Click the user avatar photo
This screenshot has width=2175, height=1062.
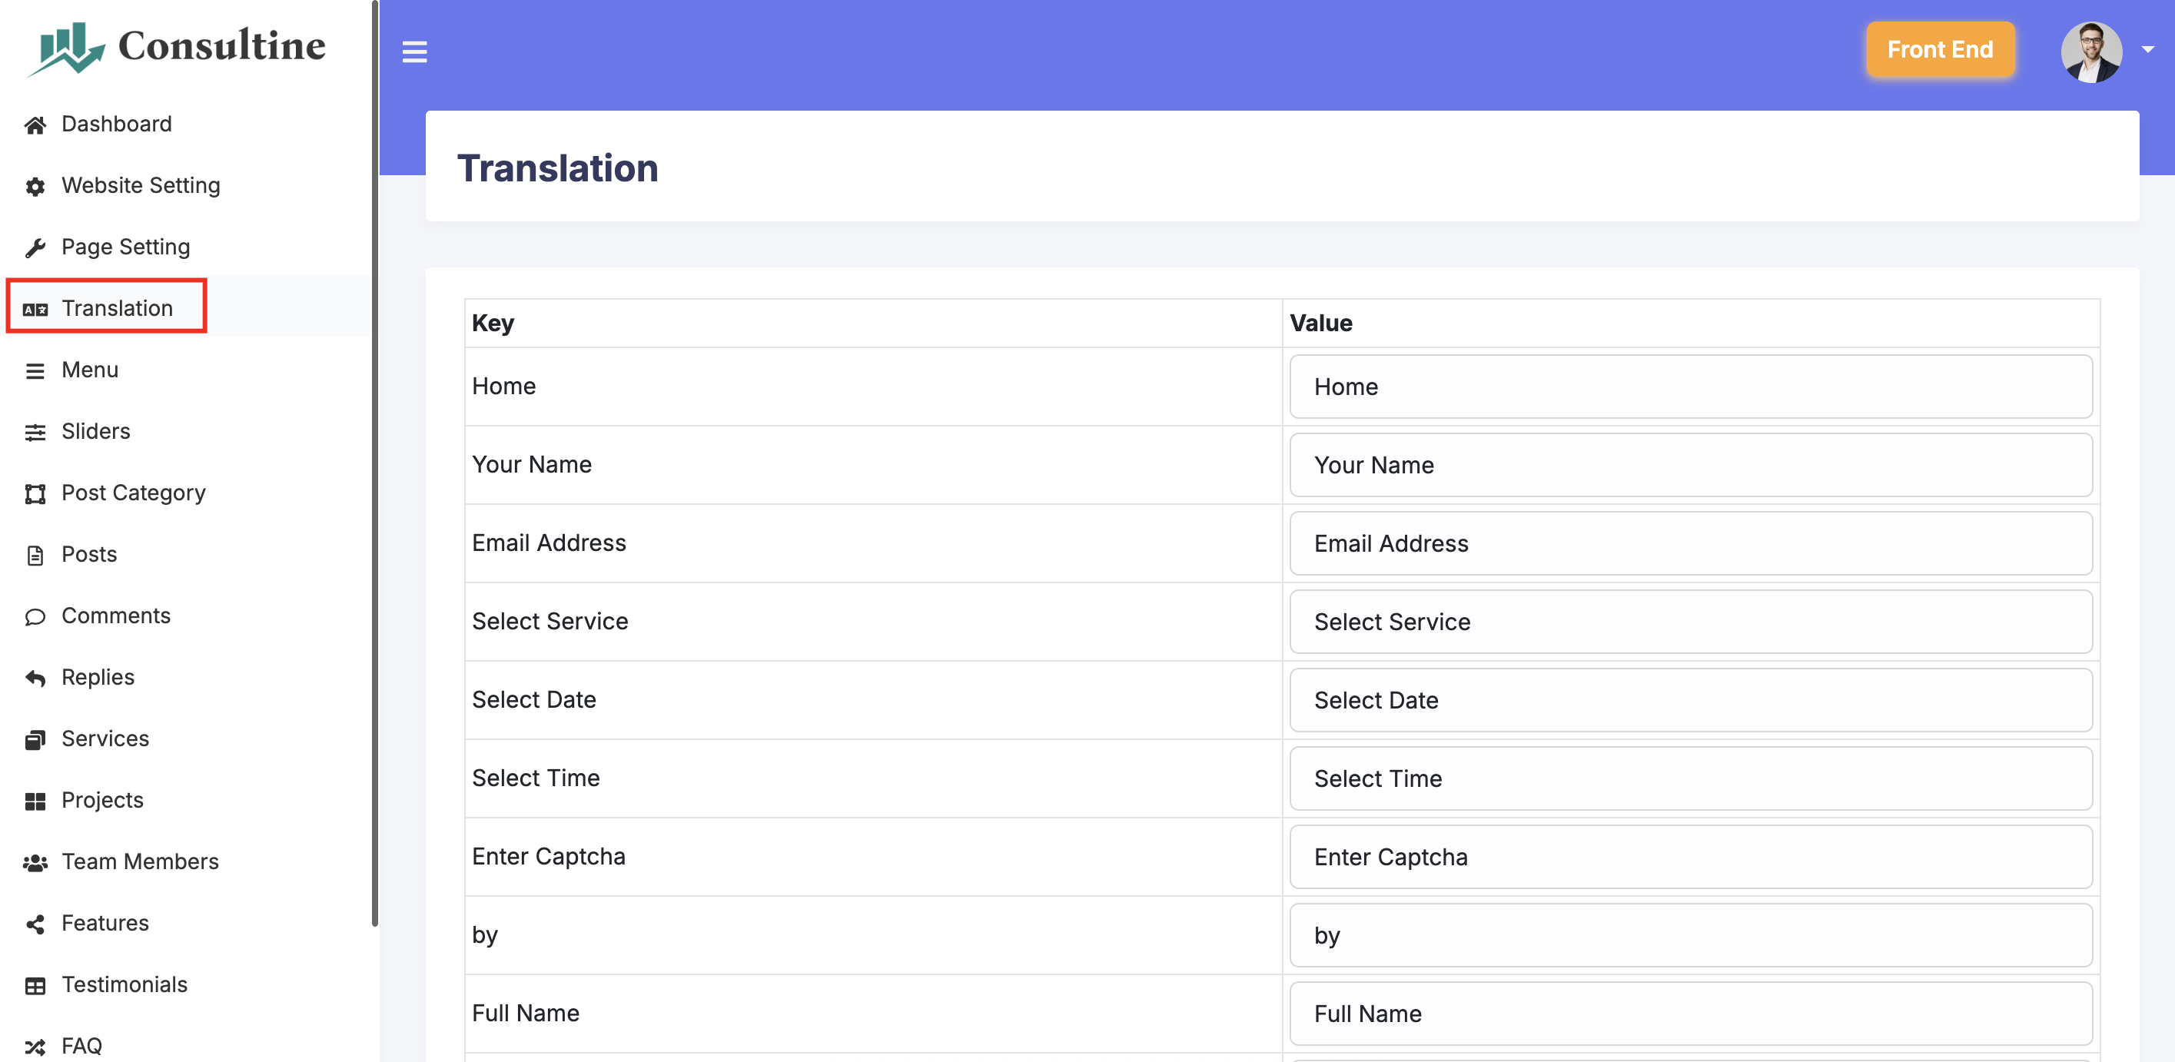[2090, 51]
